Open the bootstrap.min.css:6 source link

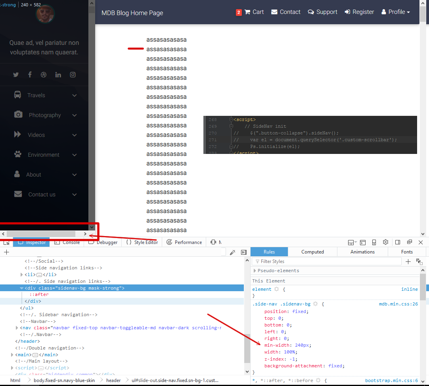(391, 380)
